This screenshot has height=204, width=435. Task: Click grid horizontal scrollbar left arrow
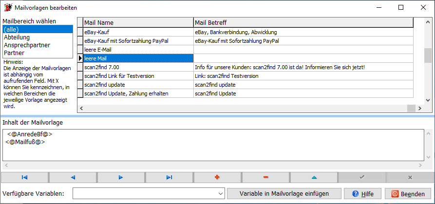(x=81, y=109)
